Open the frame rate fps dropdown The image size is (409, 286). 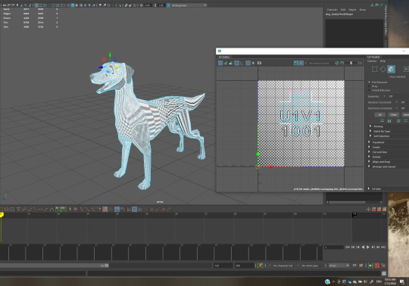(x=339, y=266)
